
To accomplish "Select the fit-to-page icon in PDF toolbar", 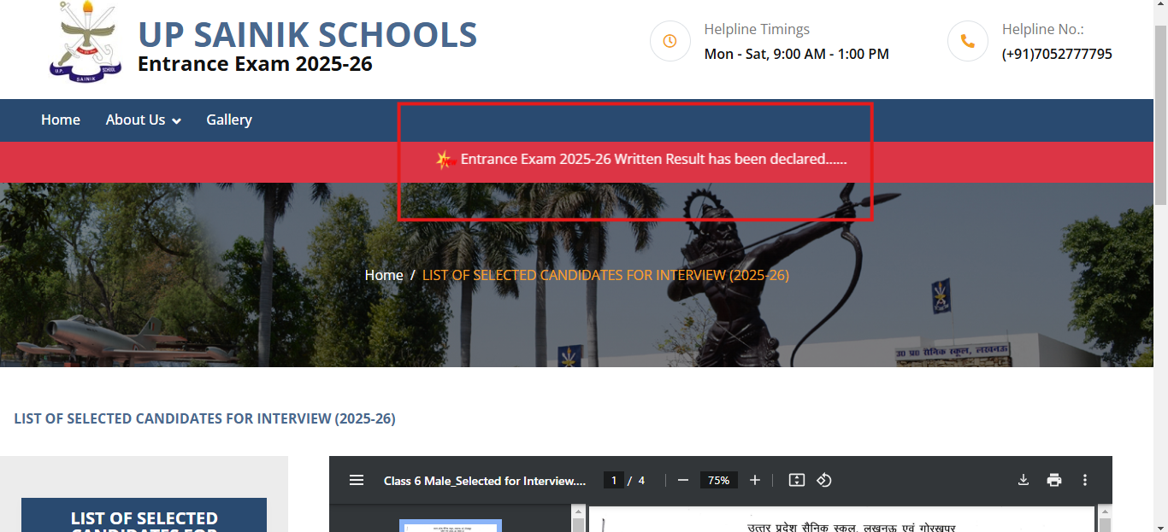I will [x=796, y=480].
